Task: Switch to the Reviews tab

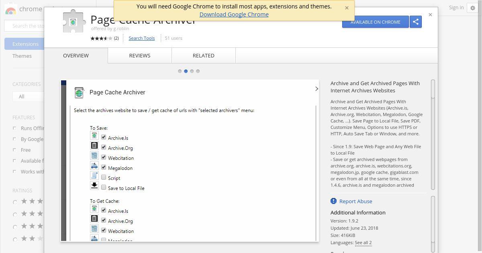Action: (140, 55)
